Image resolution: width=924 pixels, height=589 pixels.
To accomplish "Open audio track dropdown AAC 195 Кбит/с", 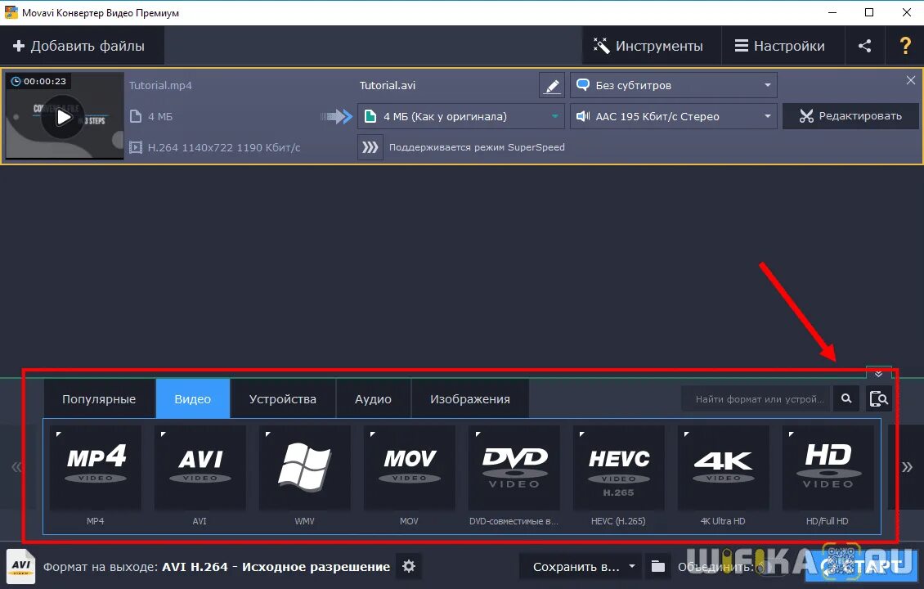I will 673,116.
